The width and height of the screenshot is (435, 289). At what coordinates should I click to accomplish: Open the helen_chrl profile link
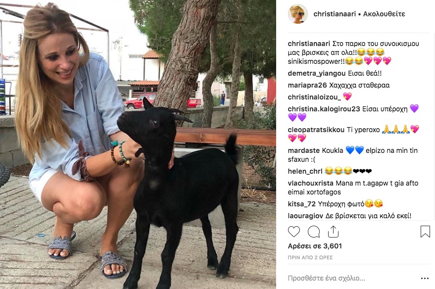[305, 171]
